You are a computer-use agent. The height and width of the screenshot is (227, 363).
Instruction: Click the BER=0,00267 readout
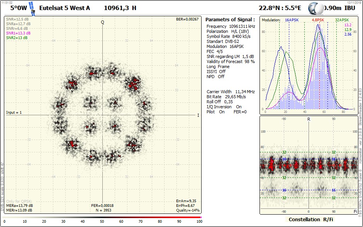coord(187,19)
